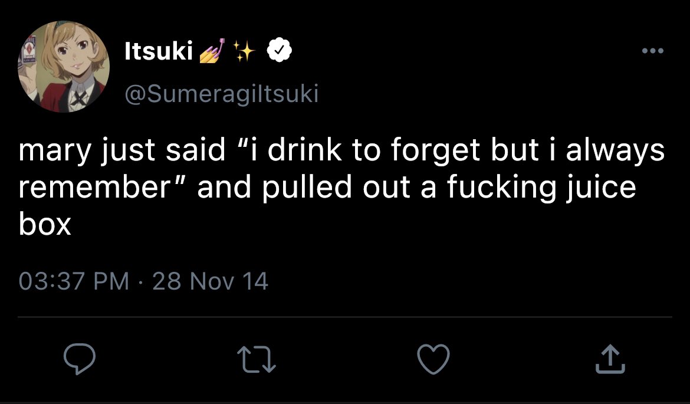Viewport: 690px width, 404px height.
Task: Retweet Itsuki's tweet
Action: coord(257,359)
